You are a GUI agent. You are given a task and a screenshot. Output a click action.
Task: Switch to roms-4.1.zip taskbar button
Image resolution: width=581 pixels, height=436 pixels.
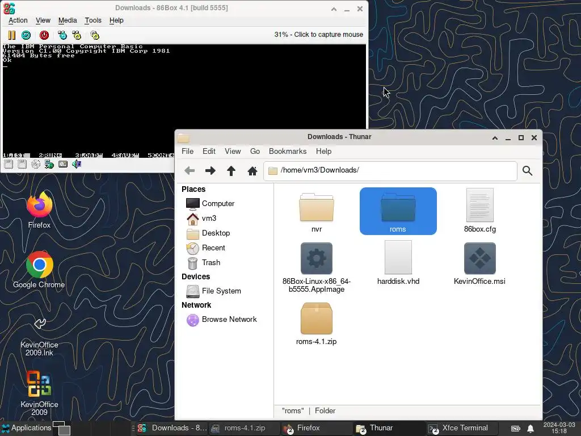coord(244,428)
